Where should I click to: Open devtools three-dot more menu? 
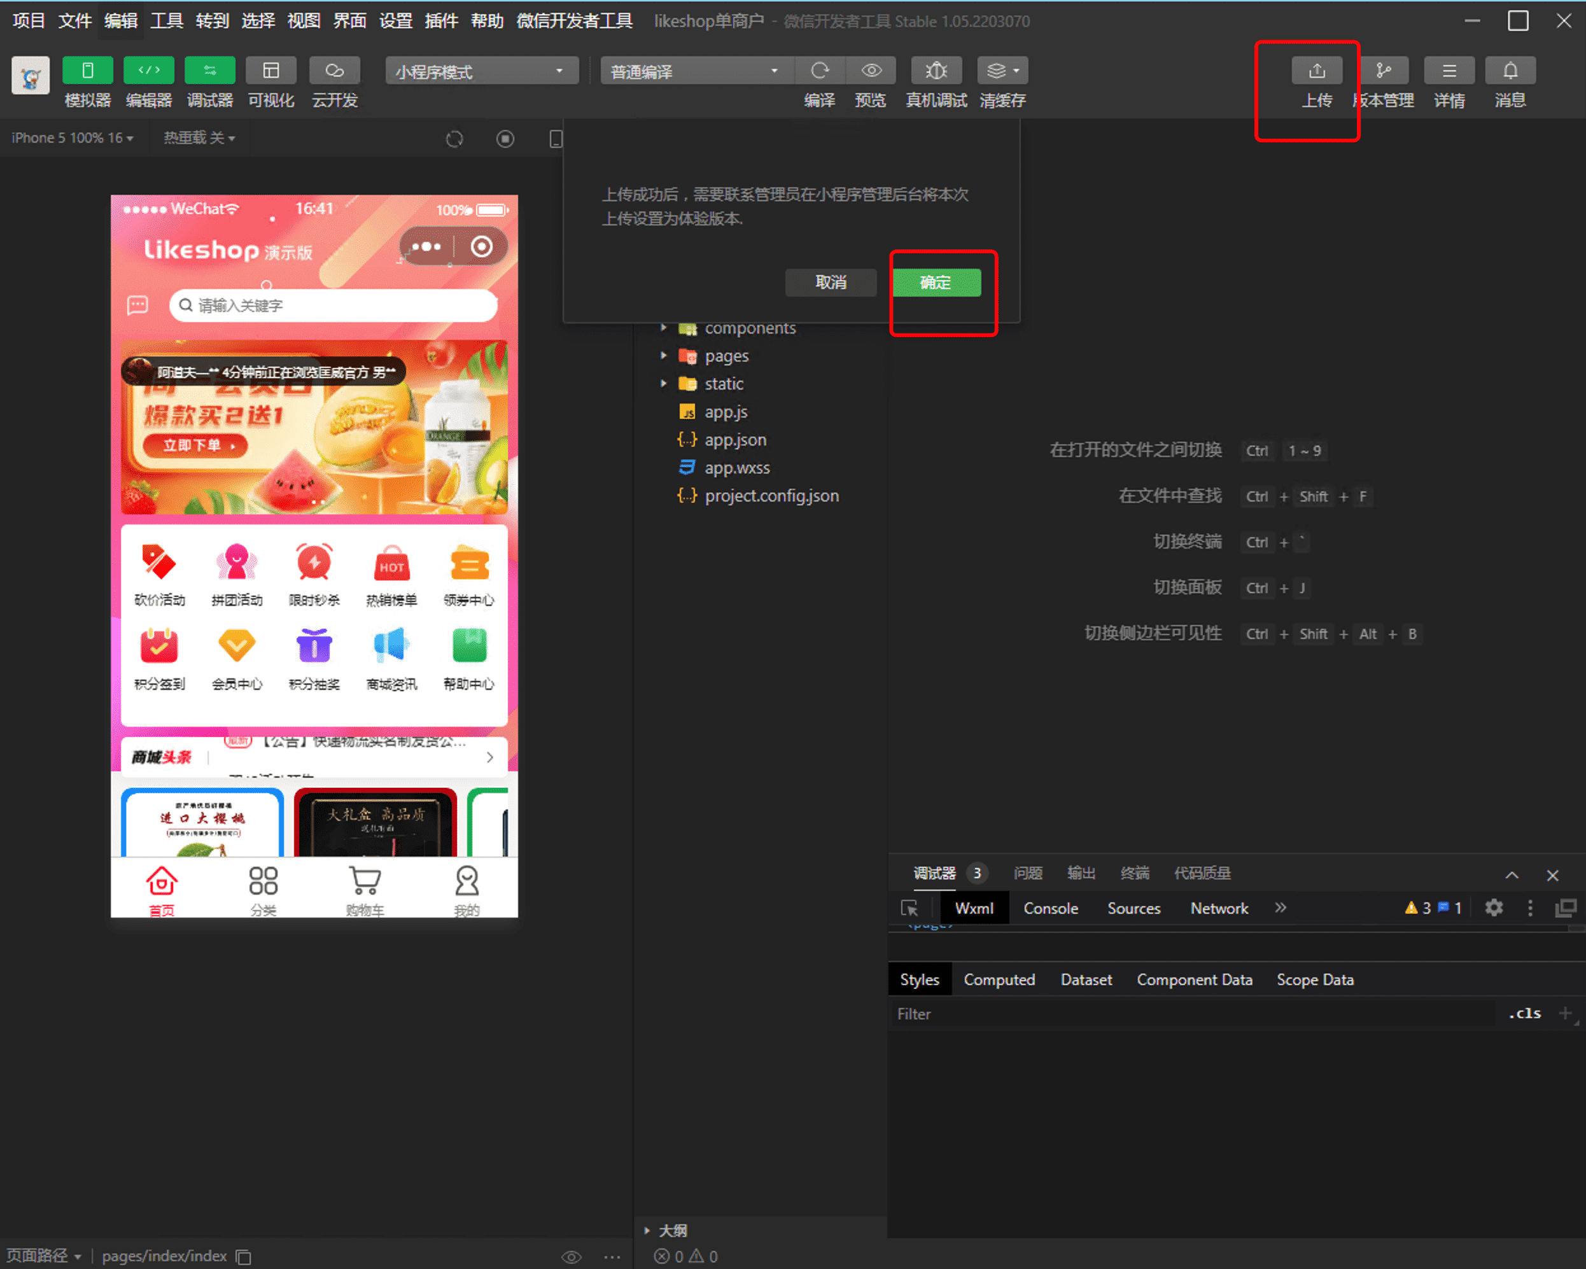[x=1530, y=908]
